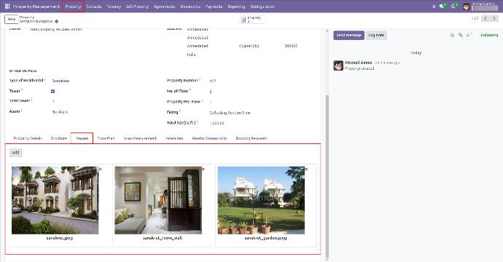Open the sanskrut_garden.jpeg image
The height and width of the screenshot is (262, 503).
tap(261, 200)
